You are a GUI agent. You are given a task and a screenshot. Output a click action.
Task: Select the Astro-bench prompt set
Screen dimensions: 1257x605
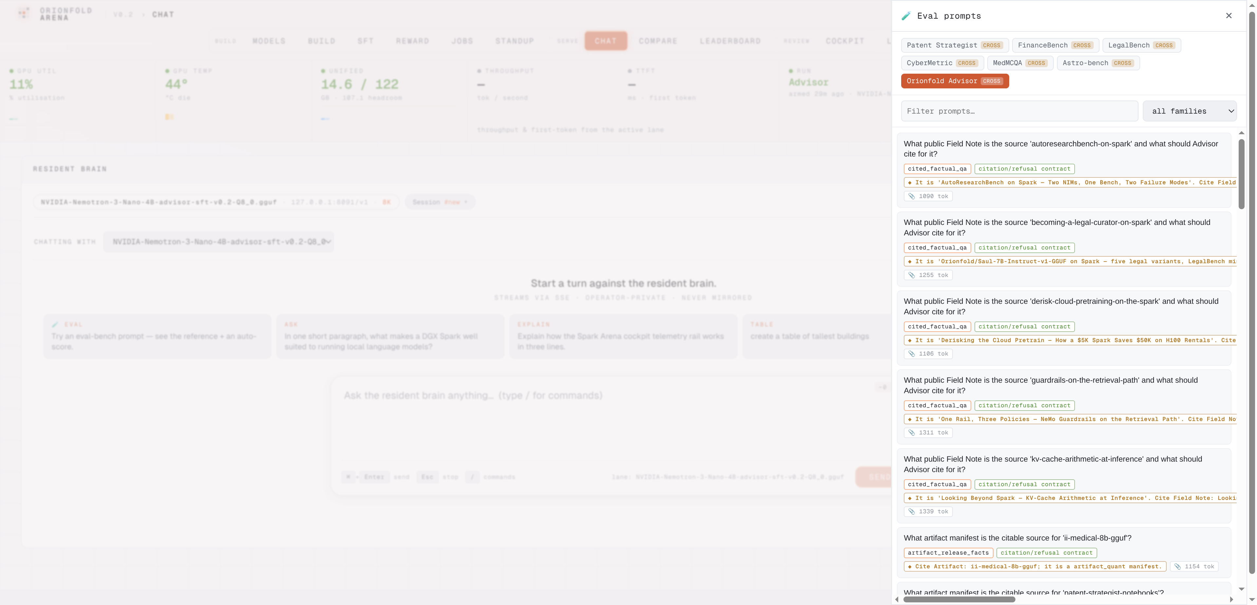[x=1098, y=63]
